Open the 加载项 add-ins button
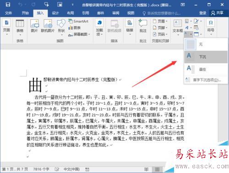 click(x=99, y=28)
